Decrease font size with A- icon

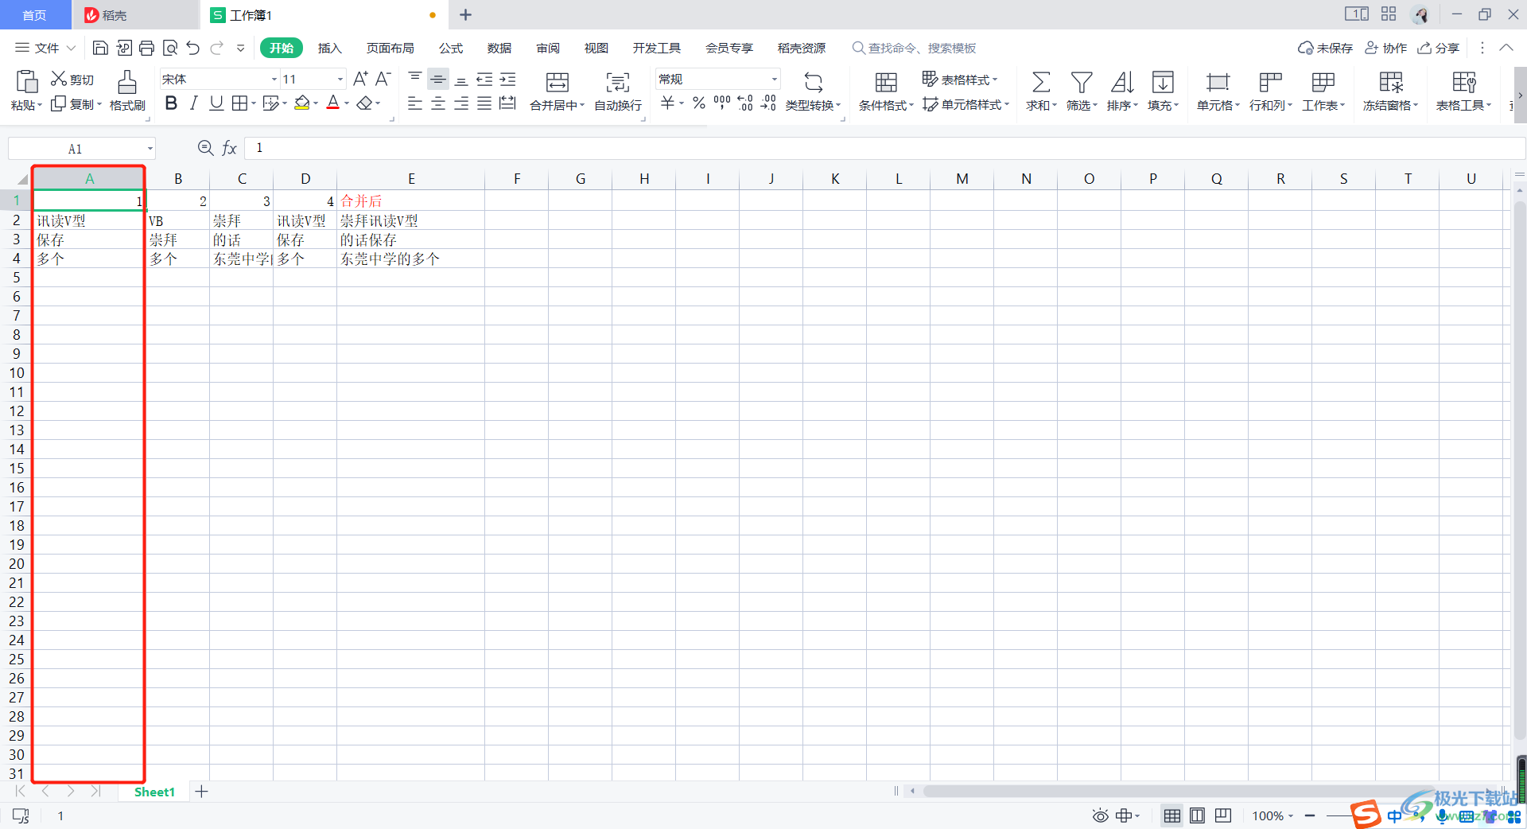coord(383,79)
